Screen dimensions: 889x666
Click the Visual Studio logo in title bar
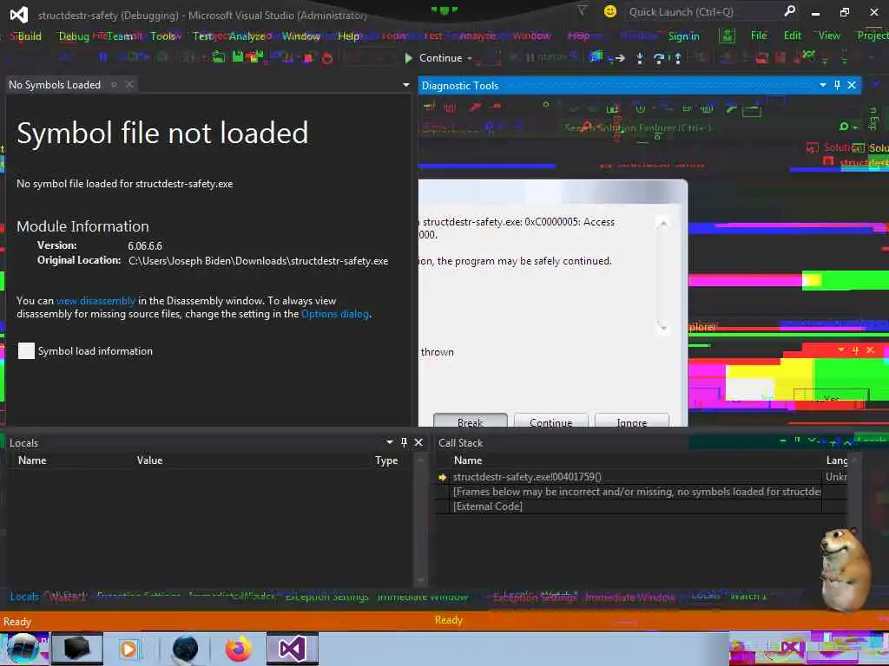tap(19, 14)
